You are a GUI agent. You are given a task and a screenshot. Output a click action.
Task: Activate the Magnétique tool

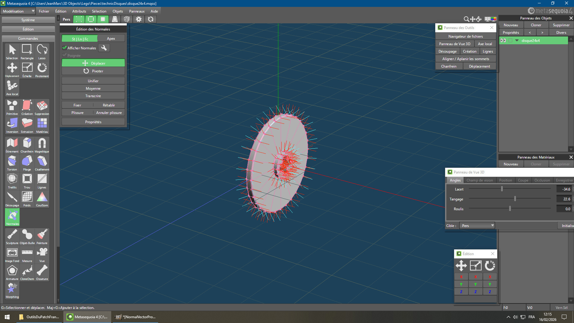[42, 145]
